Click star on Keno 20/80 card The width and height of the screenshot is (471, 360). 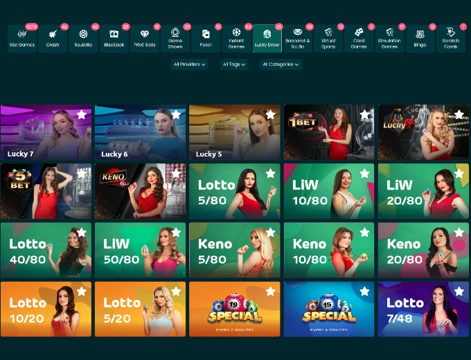[459, 232]
